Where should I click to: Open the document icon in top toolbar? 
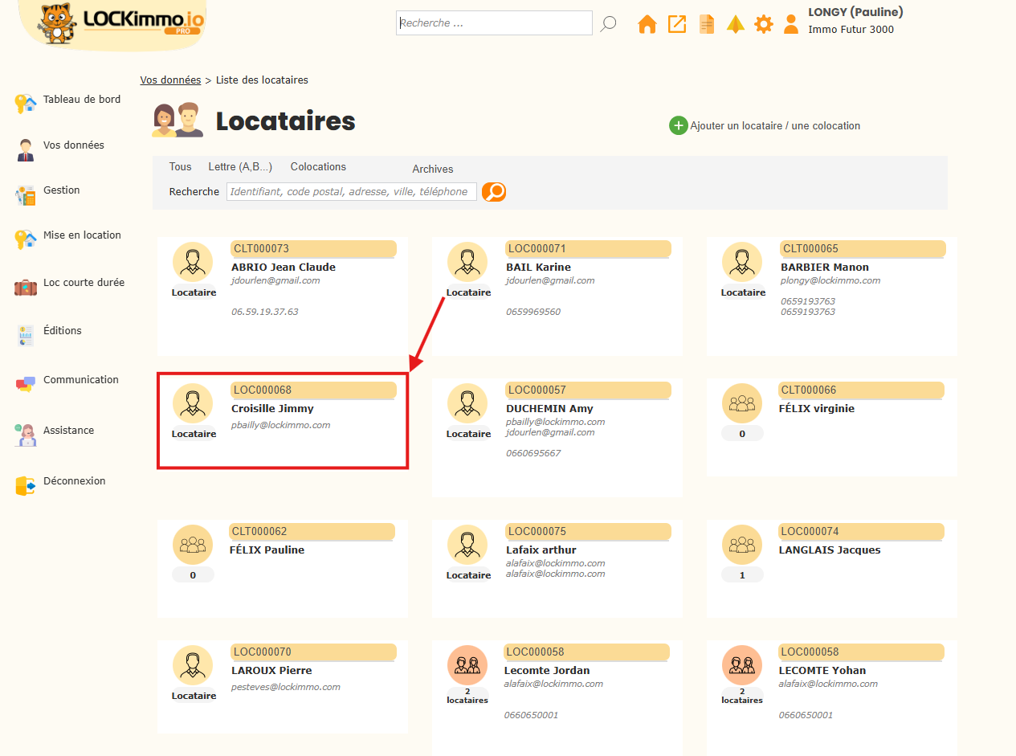tap(706, 24)
